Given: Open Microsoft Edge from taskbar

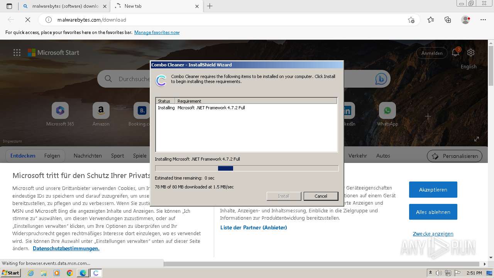Looking at the screenshot, I should [x=83, y=273].
